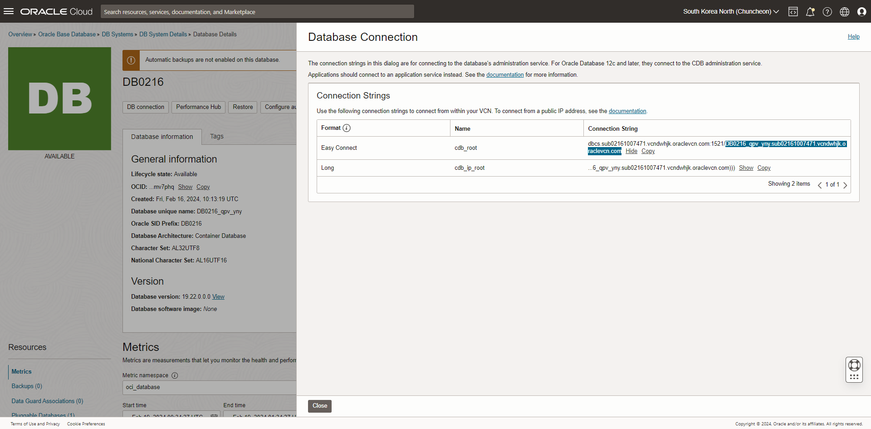871x429 pixels.
Task: Click the Configure automatic backups button
Action: [279, 107]
